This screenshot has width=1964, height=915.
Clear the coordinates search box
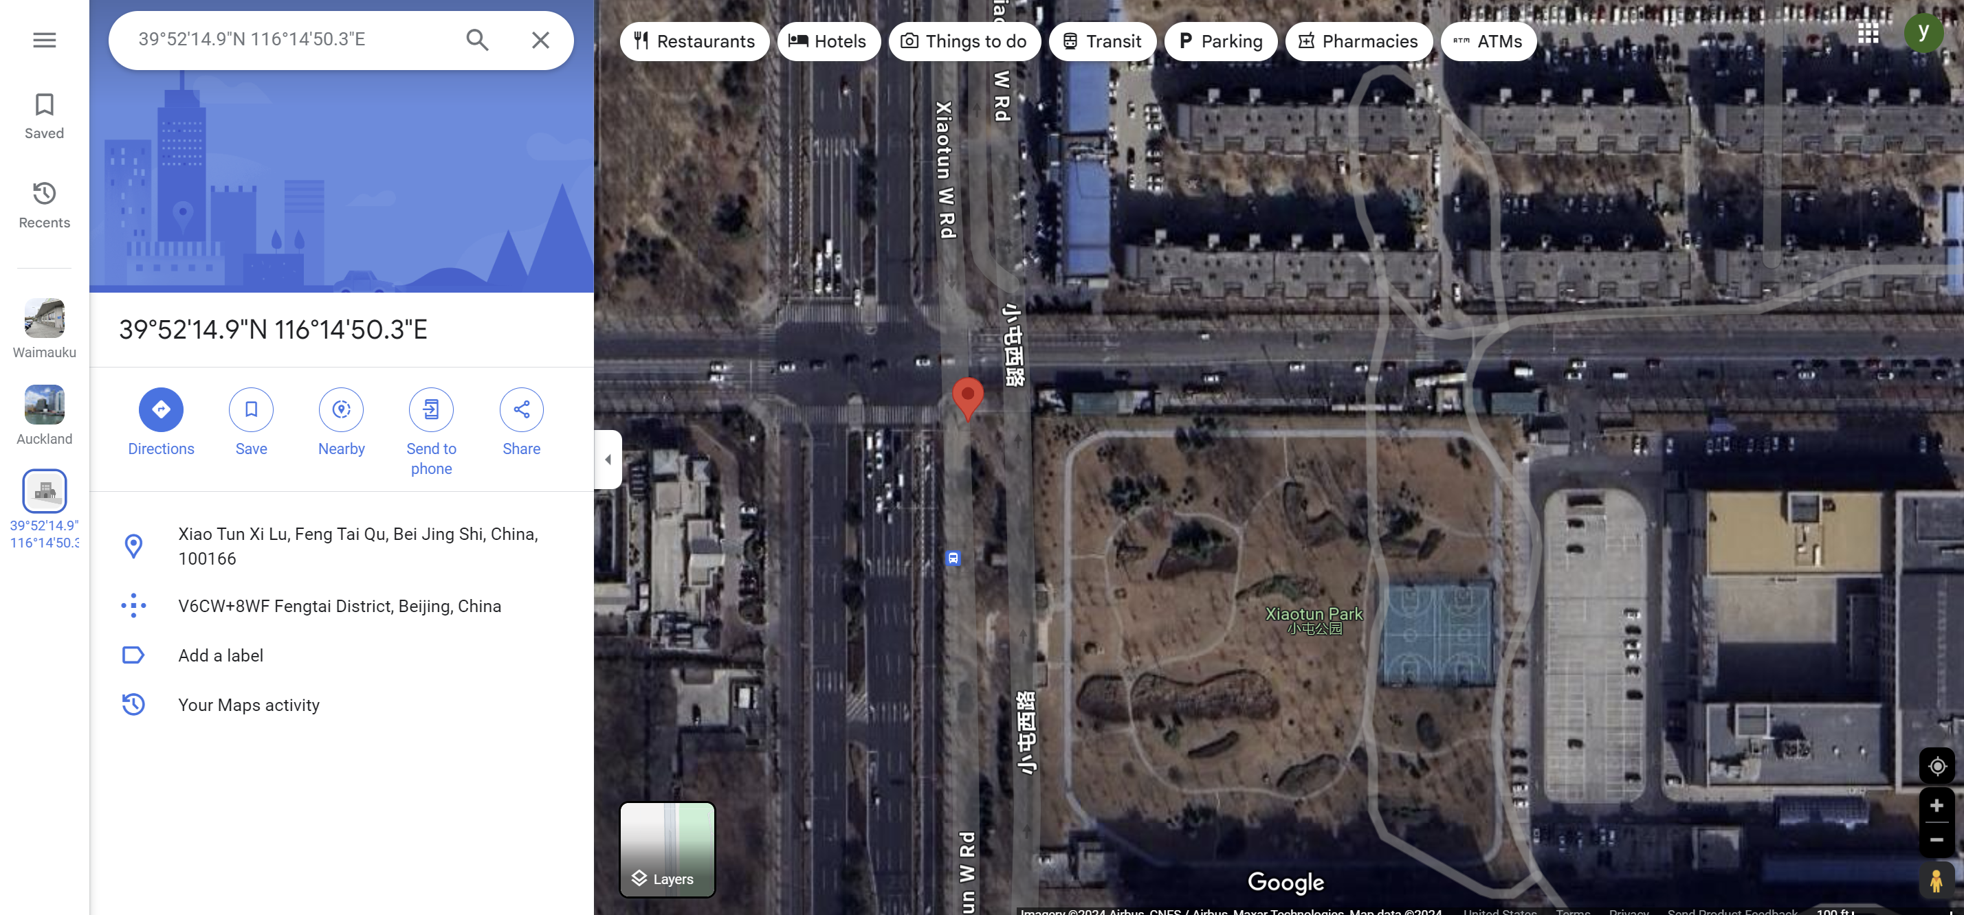tap(540, 40)
